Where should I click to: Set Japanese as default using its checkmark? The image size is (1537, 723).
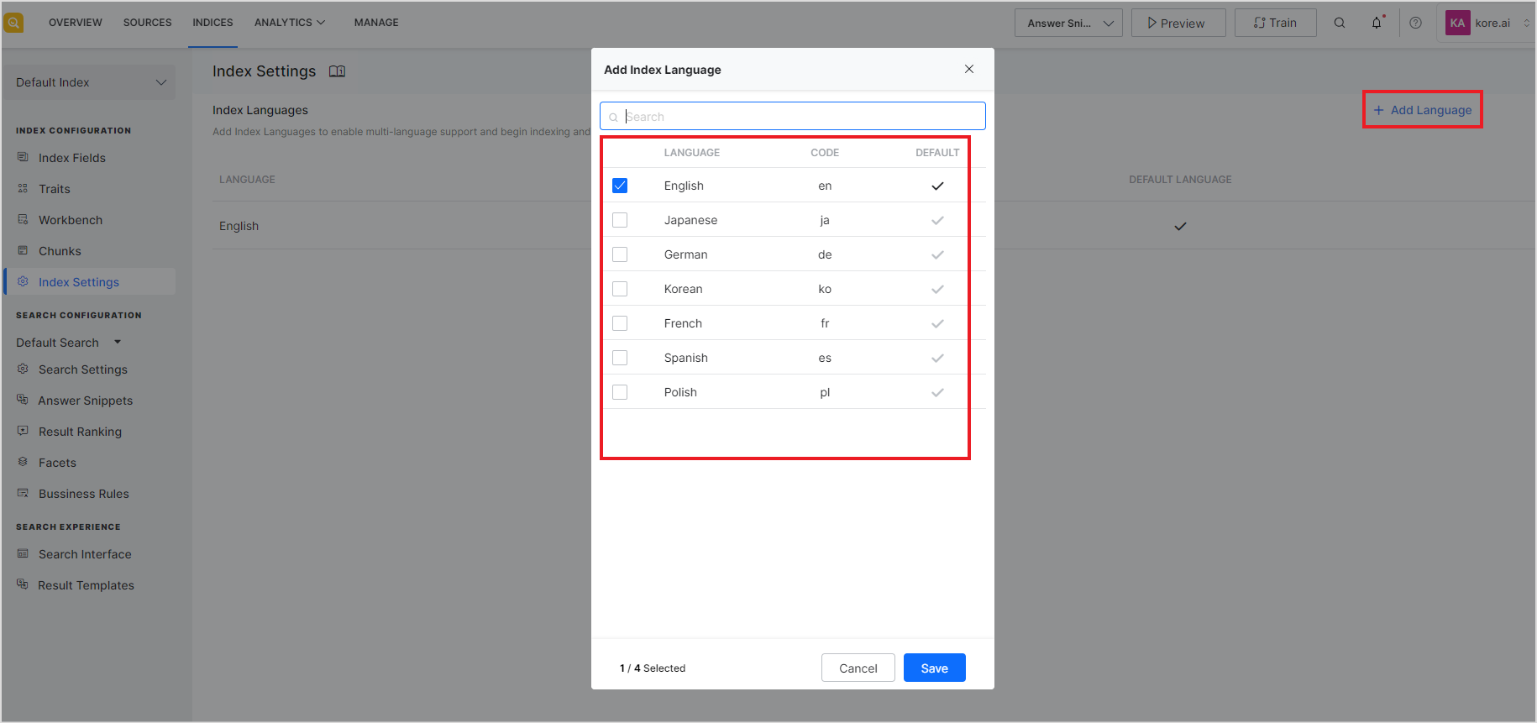937,220
